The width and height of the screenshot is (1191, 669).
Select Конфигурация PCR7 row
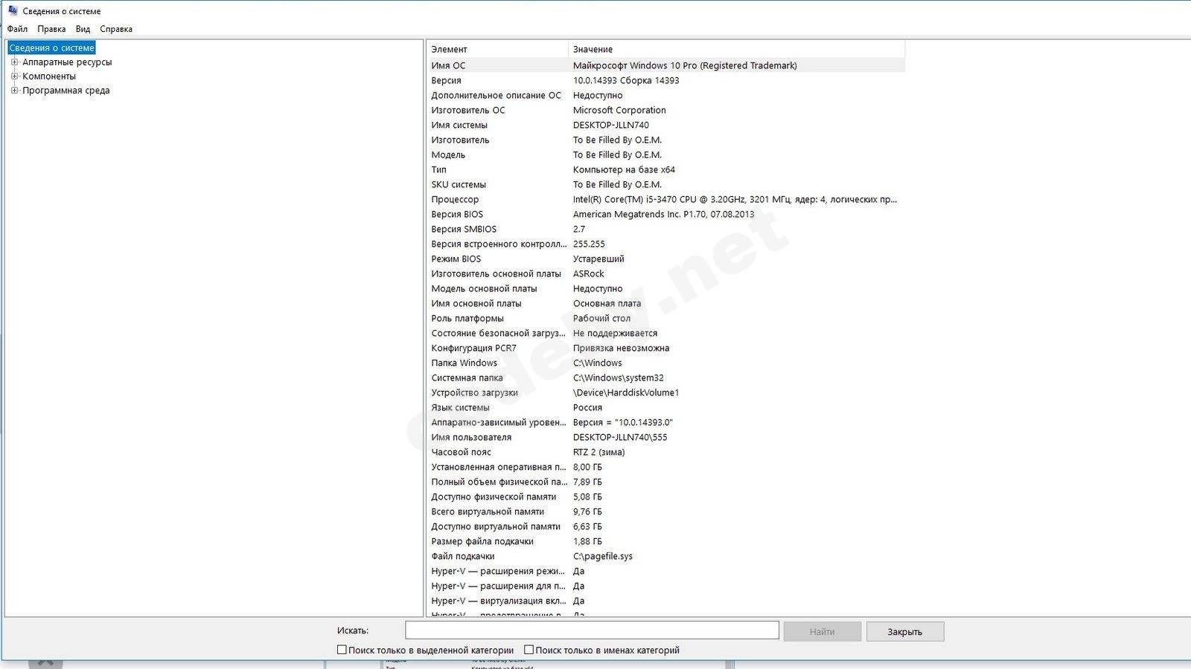[667, 348]
